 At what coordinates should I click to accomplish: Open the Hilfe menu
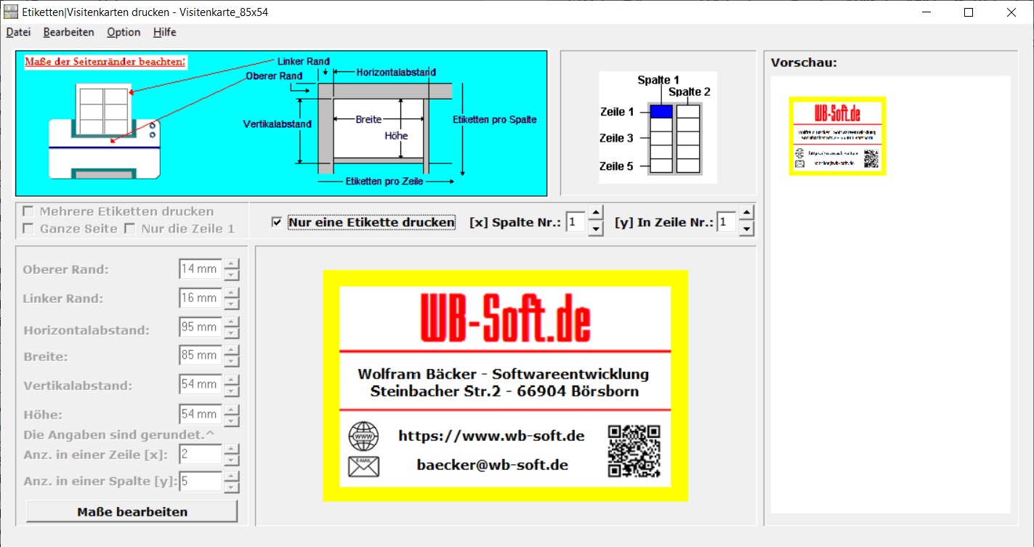[164, 32]
